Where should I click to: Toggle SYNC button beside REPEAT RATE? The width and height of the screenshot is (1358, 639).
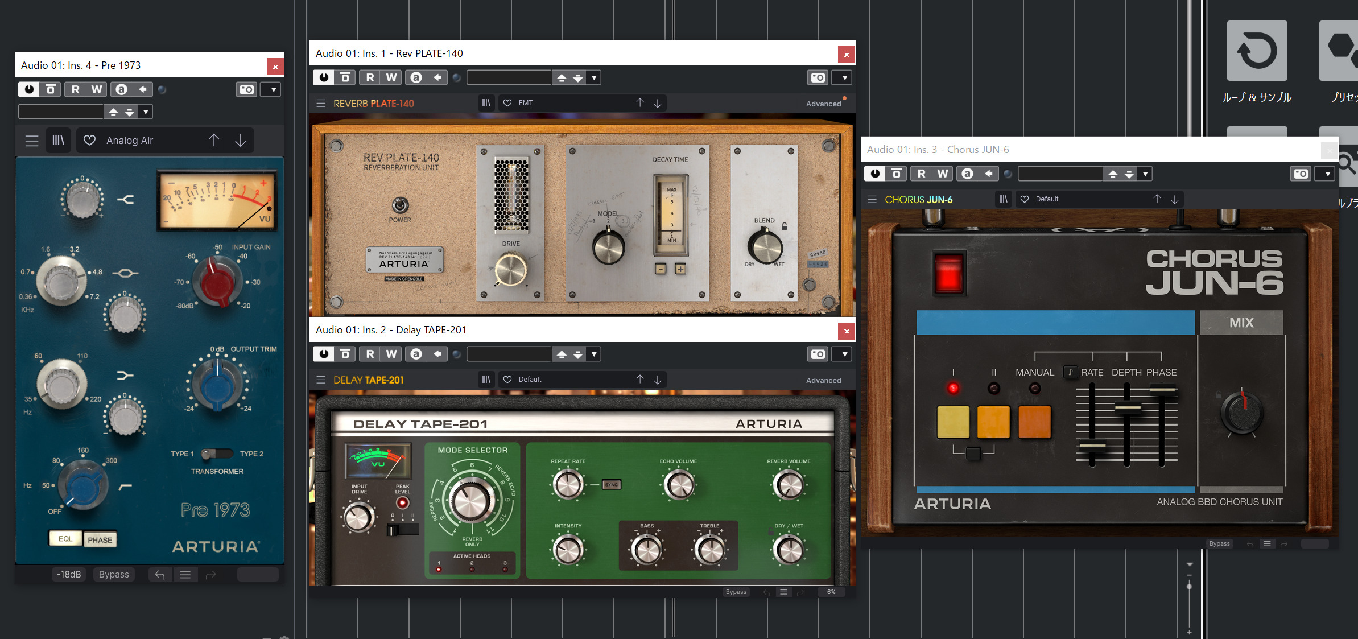[612, 484]
